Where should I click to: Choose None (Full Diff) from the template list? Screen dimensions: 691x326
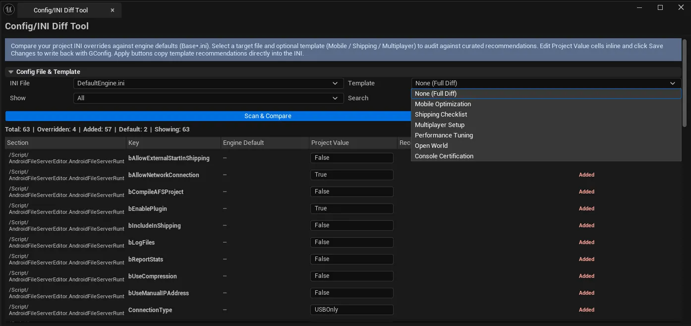pyautogui.click(x=546, y=94)
